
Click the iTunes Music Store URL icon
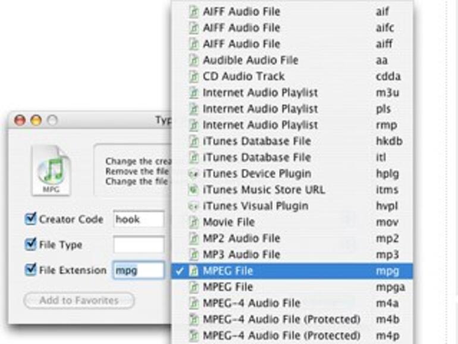click(193, 190)
